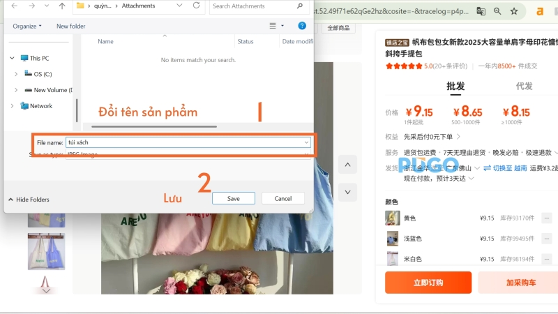Expand shipping origin 广东佛山 dropdown
This screenshot has width=558, height=314.
(x=477, y=167)
